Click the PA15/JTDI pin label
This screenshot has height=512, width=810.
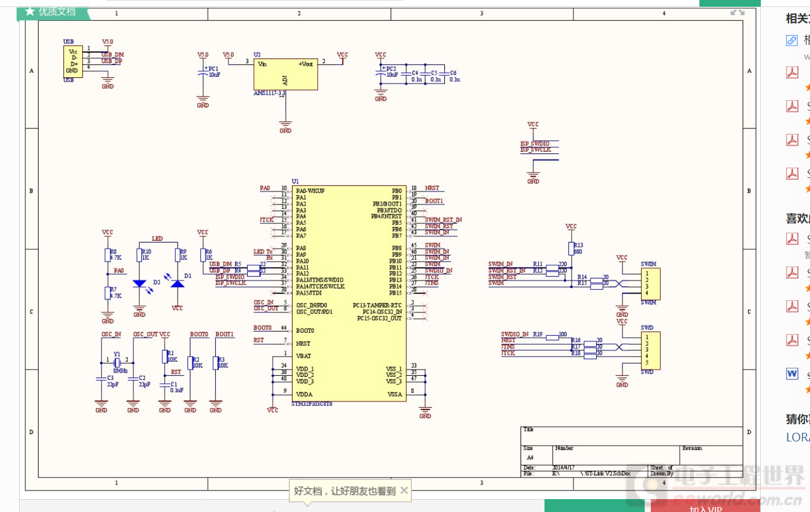coord(309,293)
